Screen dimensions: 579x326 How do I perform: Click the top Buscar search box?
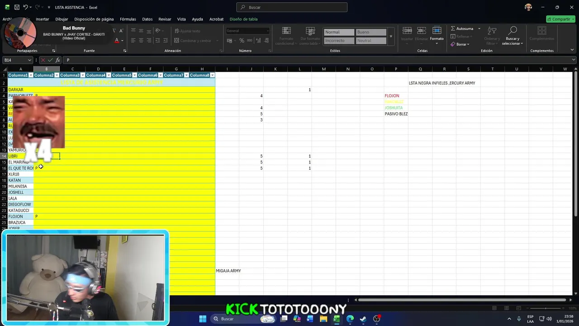coord(292,7)
